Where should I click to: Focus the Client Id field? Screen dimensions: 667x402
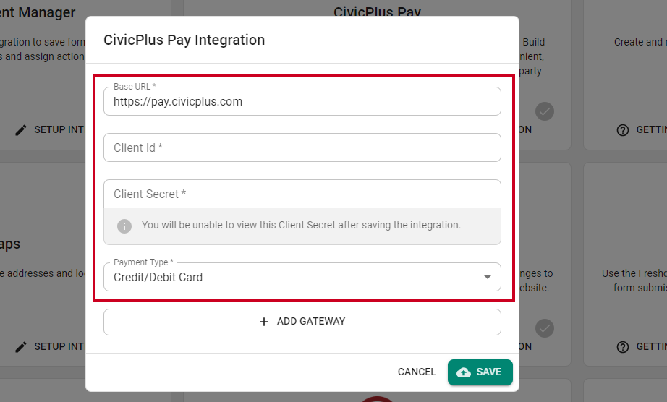[302, 147]
